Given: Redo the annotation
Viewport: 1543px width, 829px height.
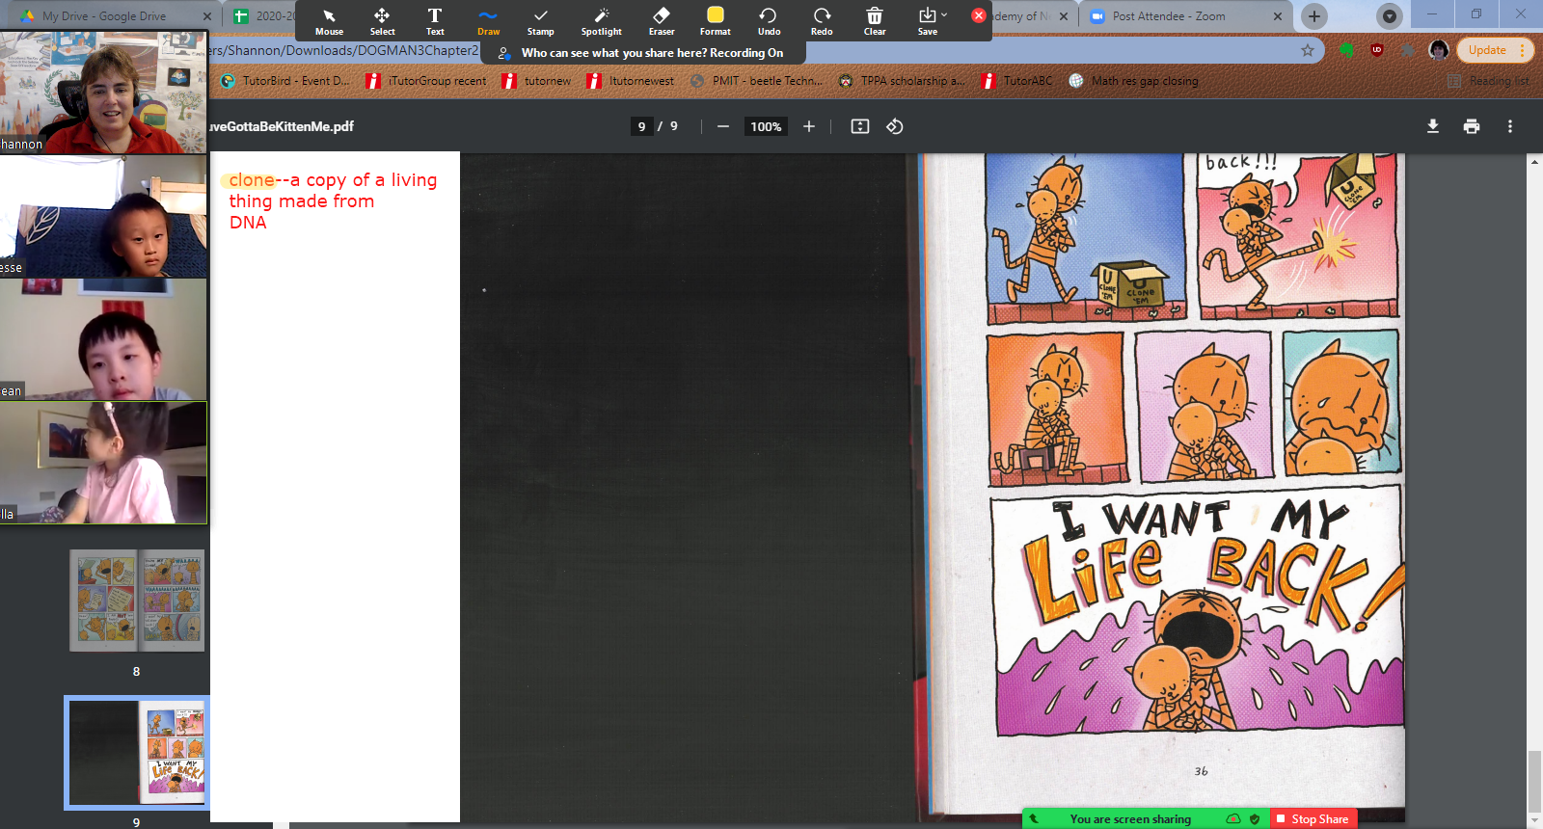Looking at the screenshot, I should click(x=822, y=20).
